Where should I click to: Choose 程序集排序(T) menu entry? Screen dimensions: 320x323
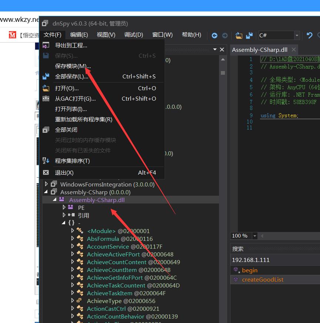pyautogui.click(x=102, y=161)
